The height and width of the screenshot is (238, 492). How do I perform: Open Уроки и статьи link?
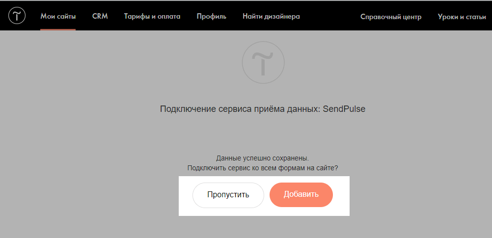pyautogui.click(x=462, y=17)
